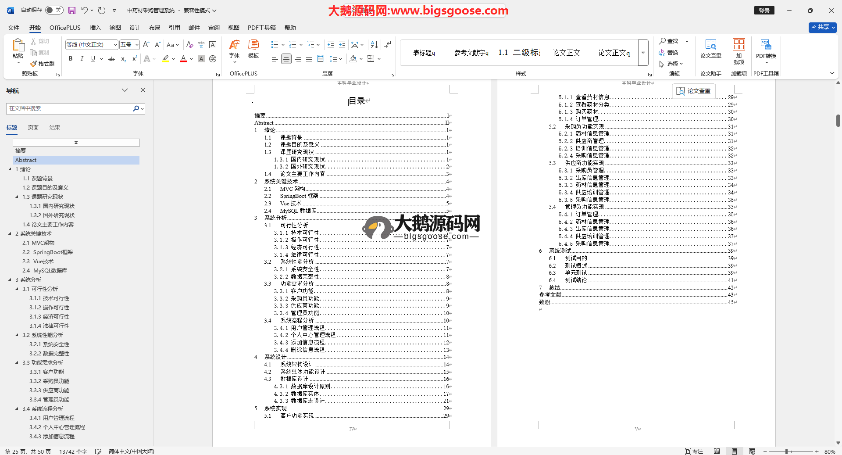Toggle the AutoSave (自动保存) switch
842x455 pixels.
coord(54,10)
